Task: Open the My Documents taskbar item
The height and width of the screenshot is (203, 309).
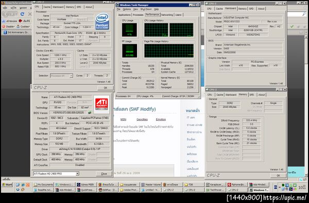Action: coord(43,184)
